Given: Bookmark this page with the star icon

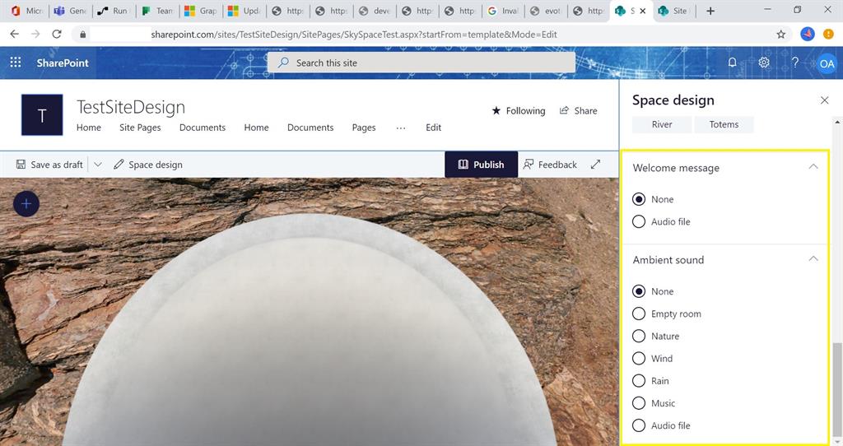Looking at the screenshot, I should click(780, 35).
